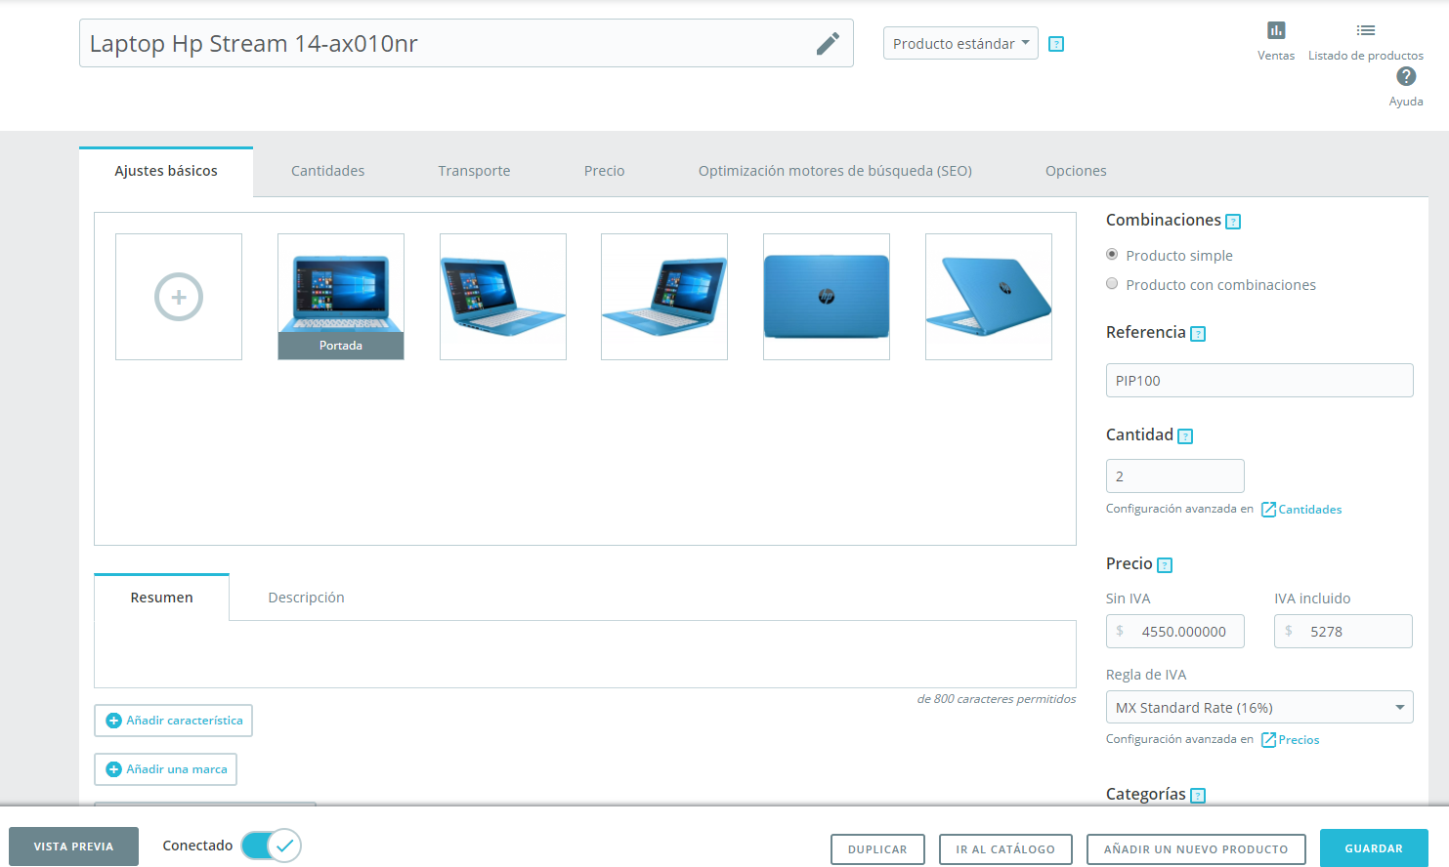Select the Resumen tab
Image resolution: width=1449 pixels, height=867 pixels.
[x=162, y=598]
